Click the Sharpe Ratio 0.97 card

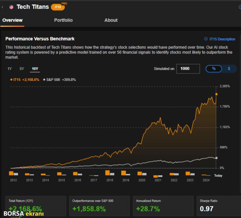click(219, 206)
